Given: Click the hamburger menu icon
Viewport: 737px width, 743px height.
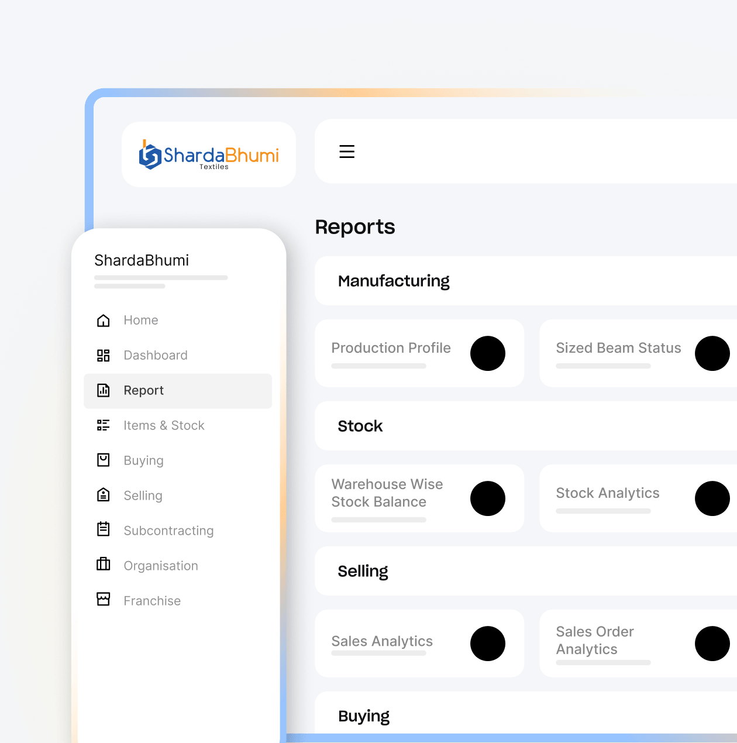Looking at the screenshot, I should click(347, 152).
